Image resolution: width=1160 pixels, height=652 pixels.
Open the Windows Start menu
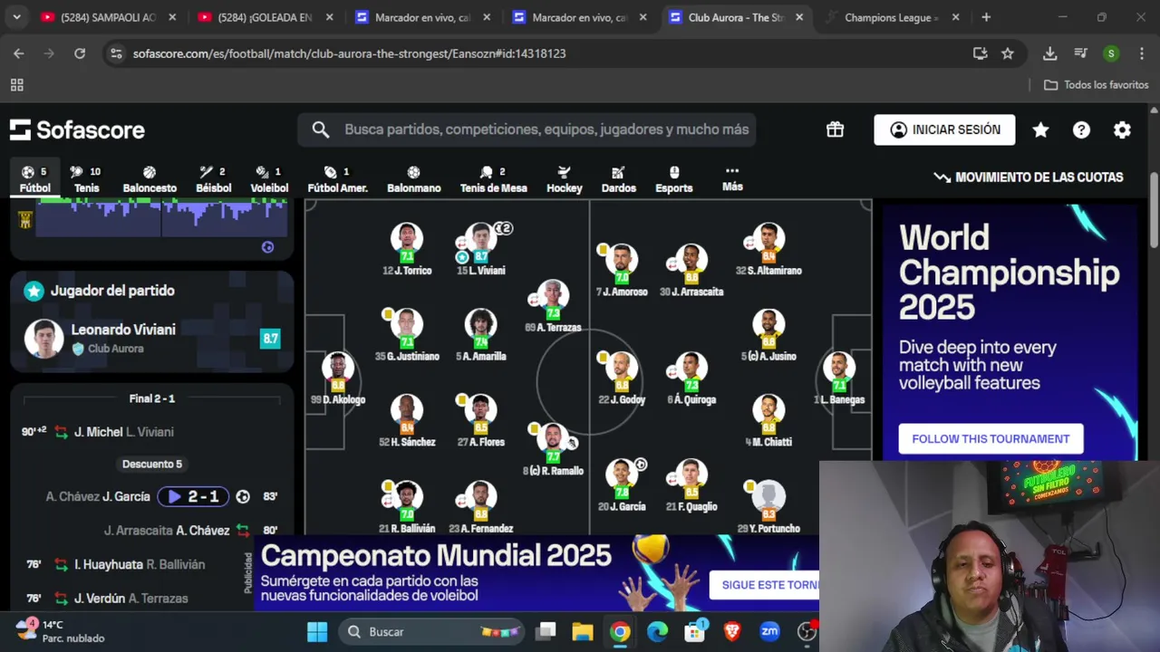[x=317, y=631]
